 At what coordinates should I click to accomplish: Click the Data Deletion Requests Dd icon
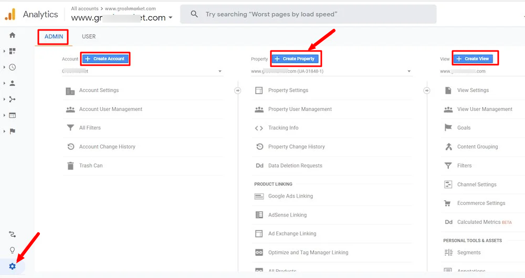click(259, 166)
